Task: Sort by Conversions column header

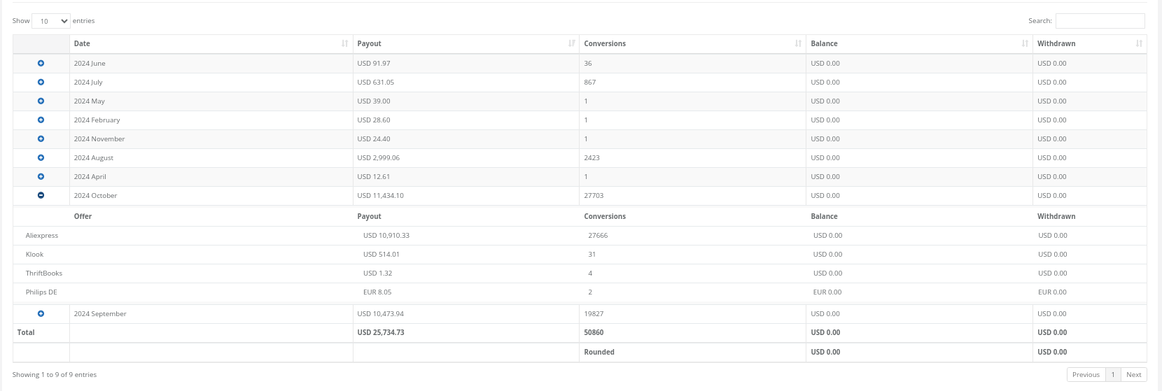Action: 692,43
